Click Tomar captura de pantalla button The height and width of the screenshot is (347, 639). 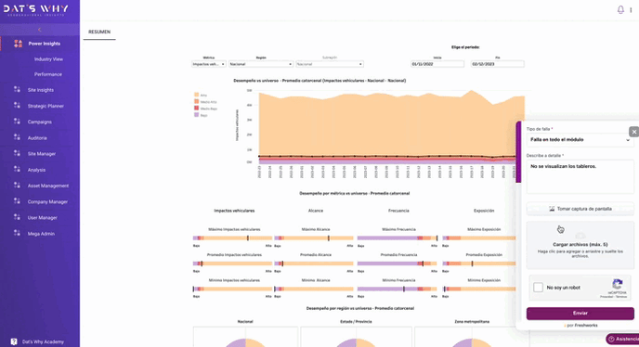[580, 209]
